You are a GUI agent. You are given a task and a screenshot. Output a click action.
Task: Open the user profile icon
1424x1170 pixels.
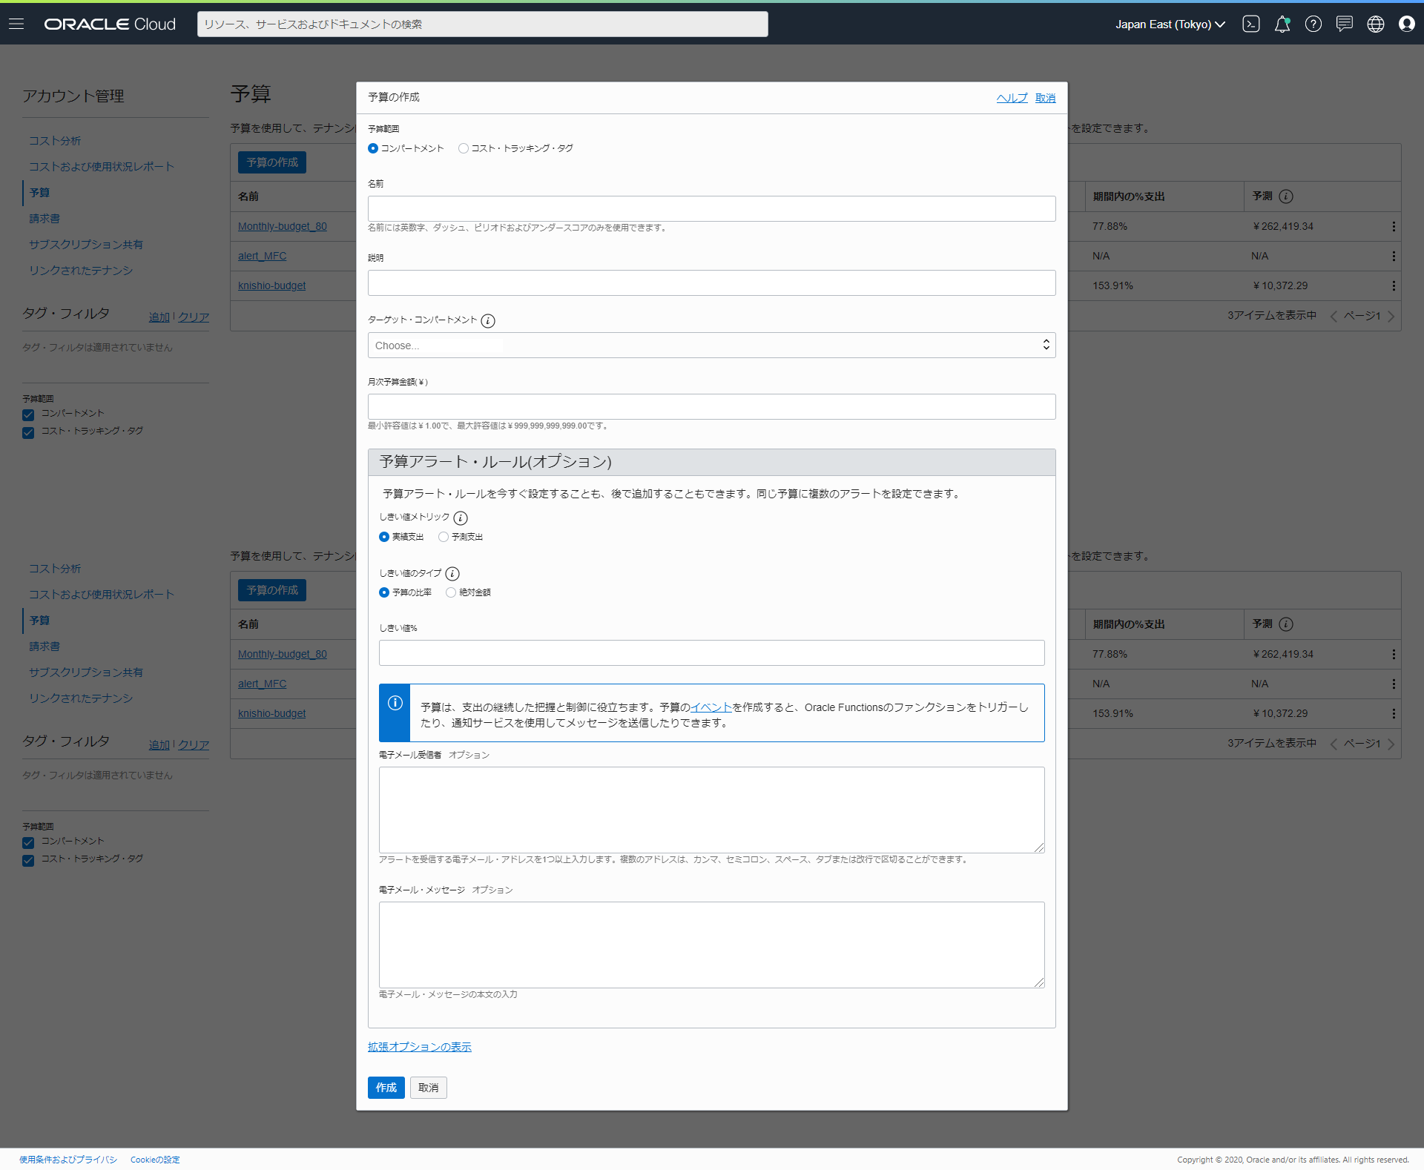tap(1406, 24)
